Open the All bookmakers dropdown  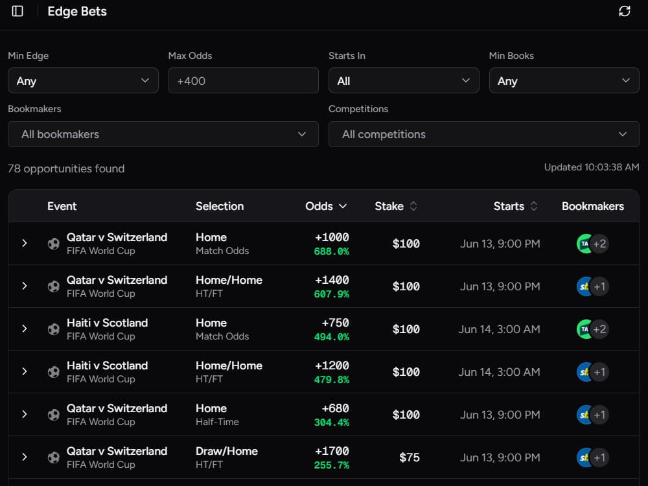[163, 134]
